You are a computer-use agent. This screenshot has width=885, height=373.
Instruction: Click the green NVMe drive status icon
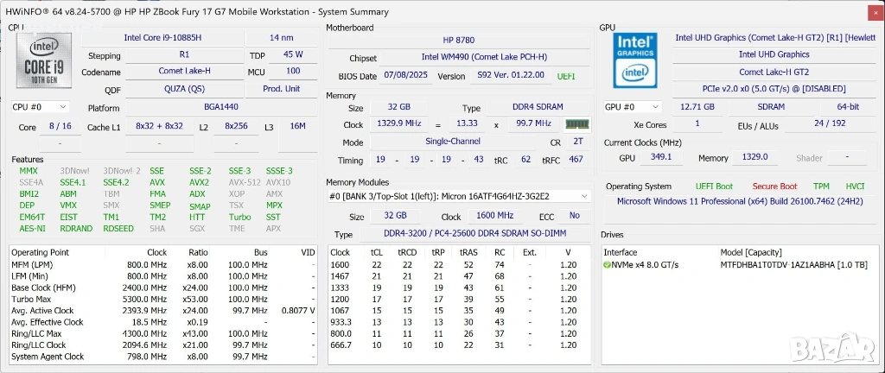click(x=608, y=265)
